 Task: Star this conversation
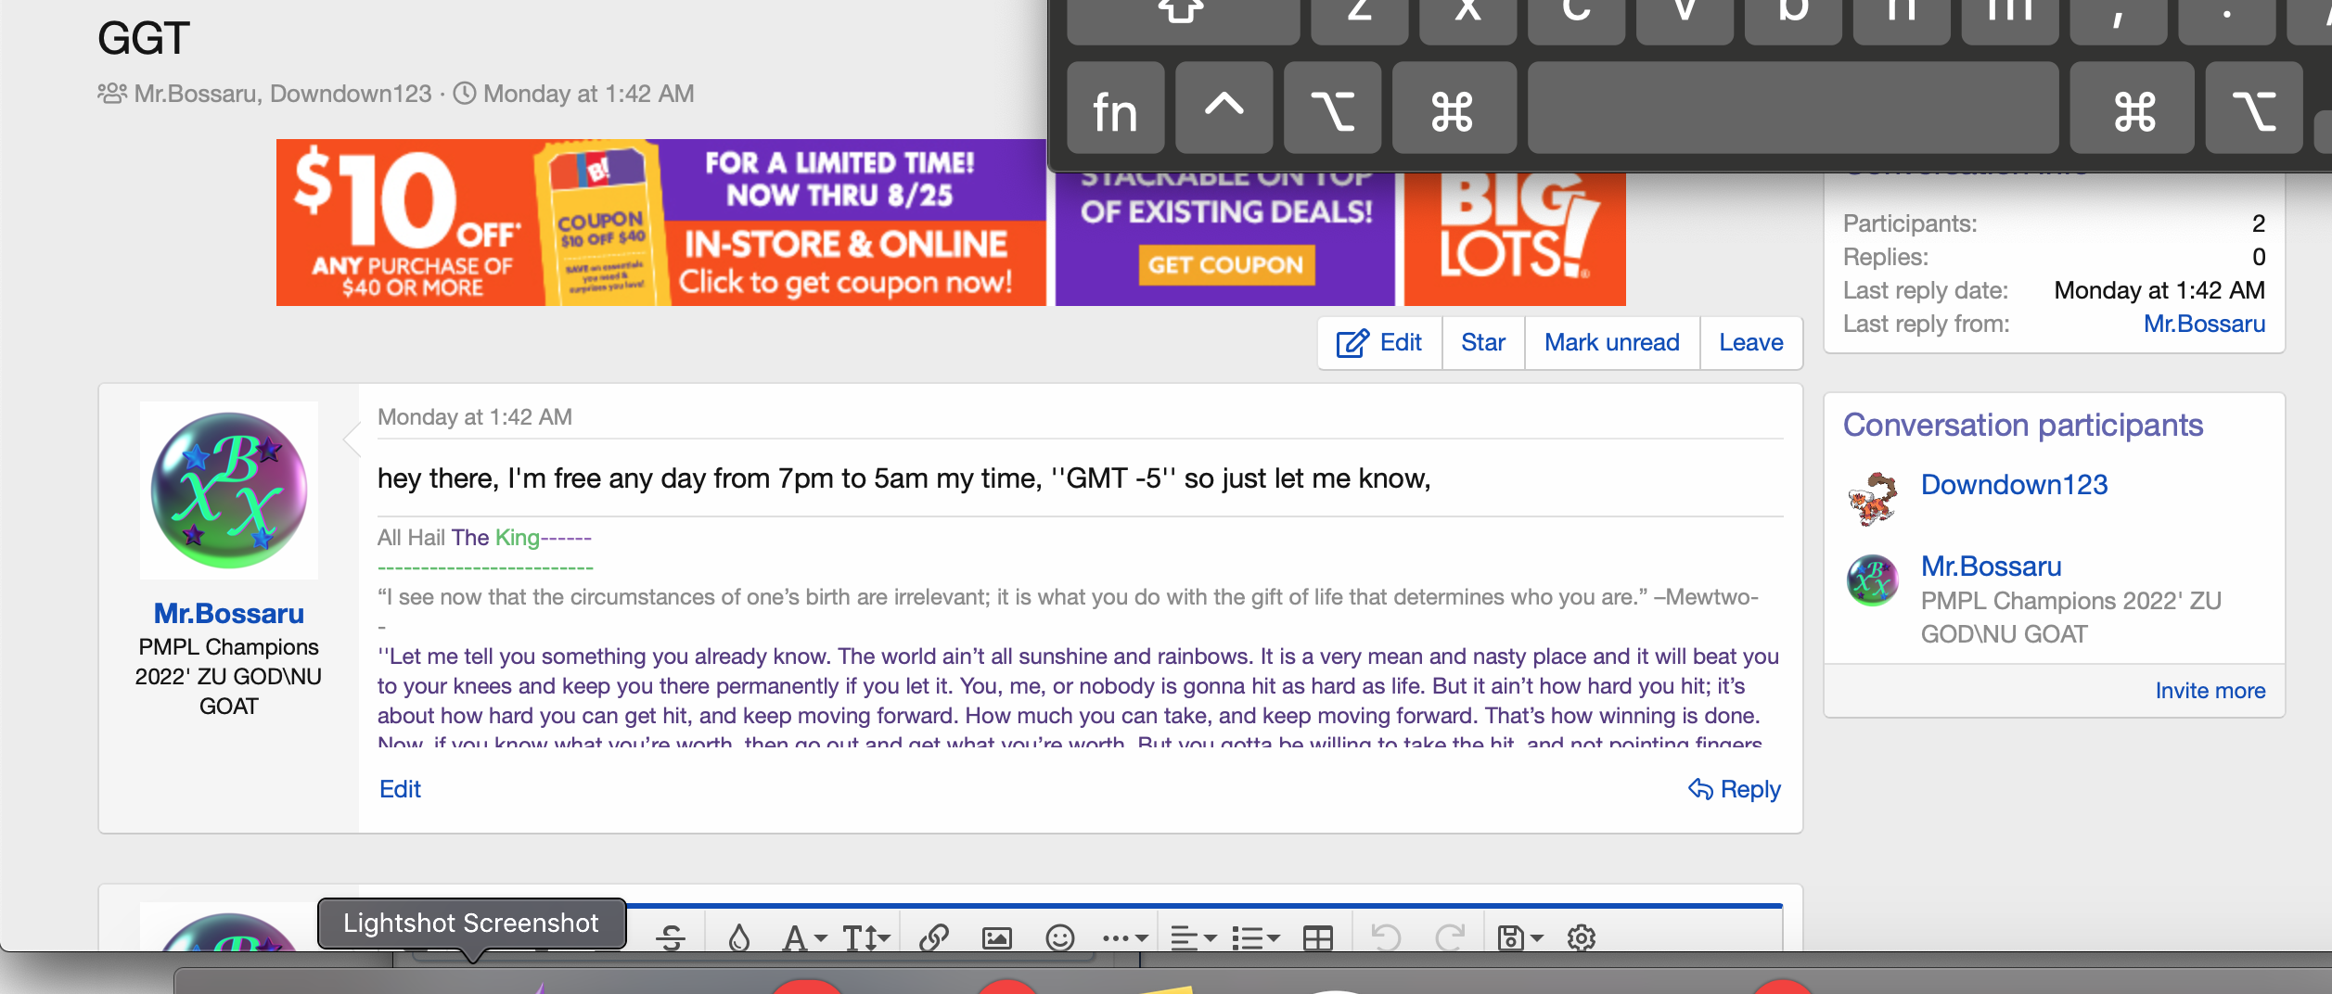(1482, 343)
